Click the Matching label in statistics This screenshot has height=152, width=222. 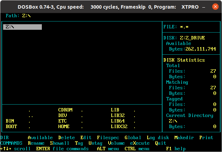177,82
